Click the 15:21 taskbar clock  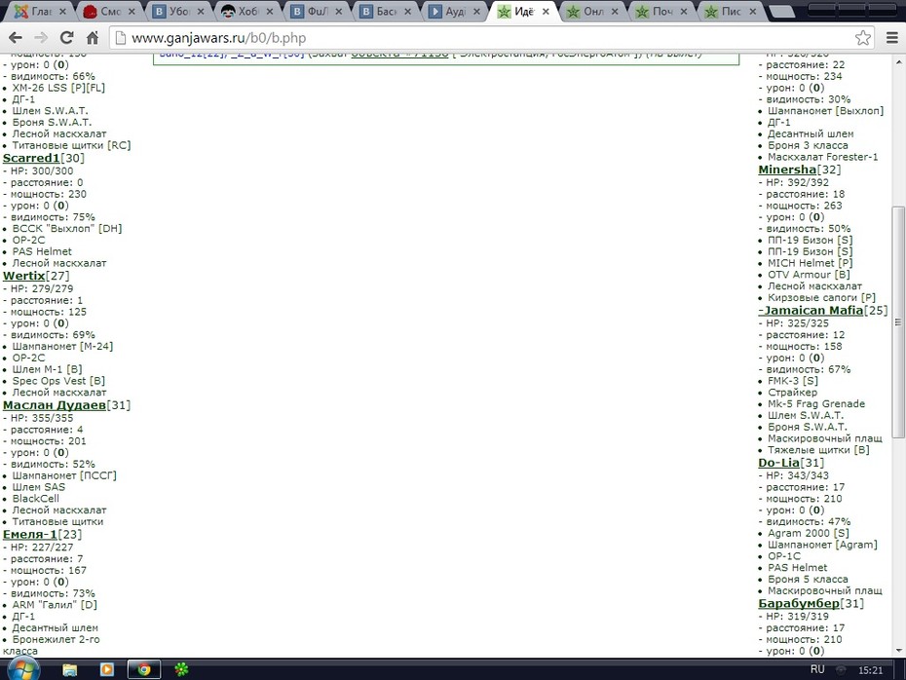pyautogui.click(x=870, y=670)
